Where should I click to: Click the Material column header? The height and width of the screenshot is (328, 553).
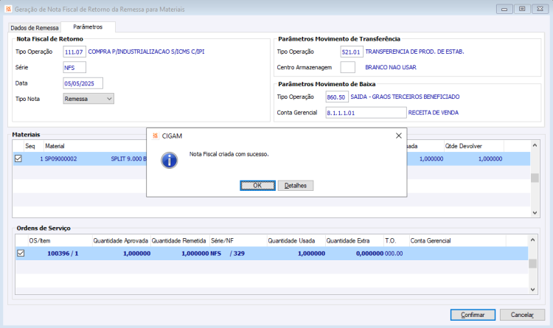coord(55,146)
